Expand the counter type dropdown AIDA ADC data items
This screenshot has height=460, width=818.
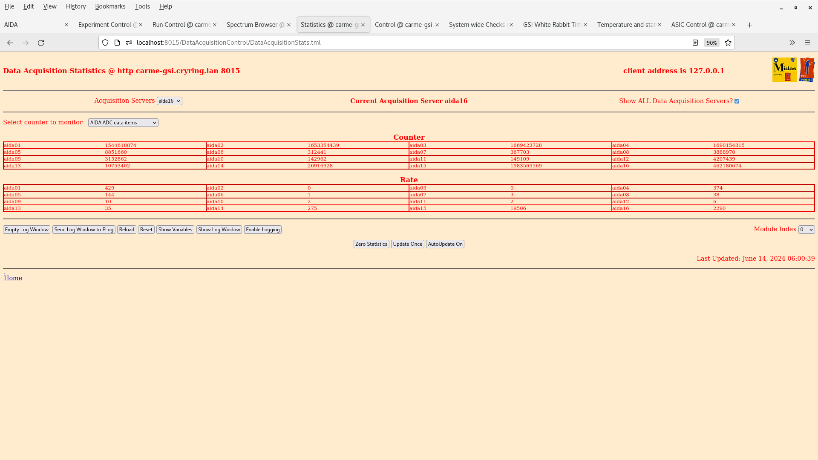[122, 122]
